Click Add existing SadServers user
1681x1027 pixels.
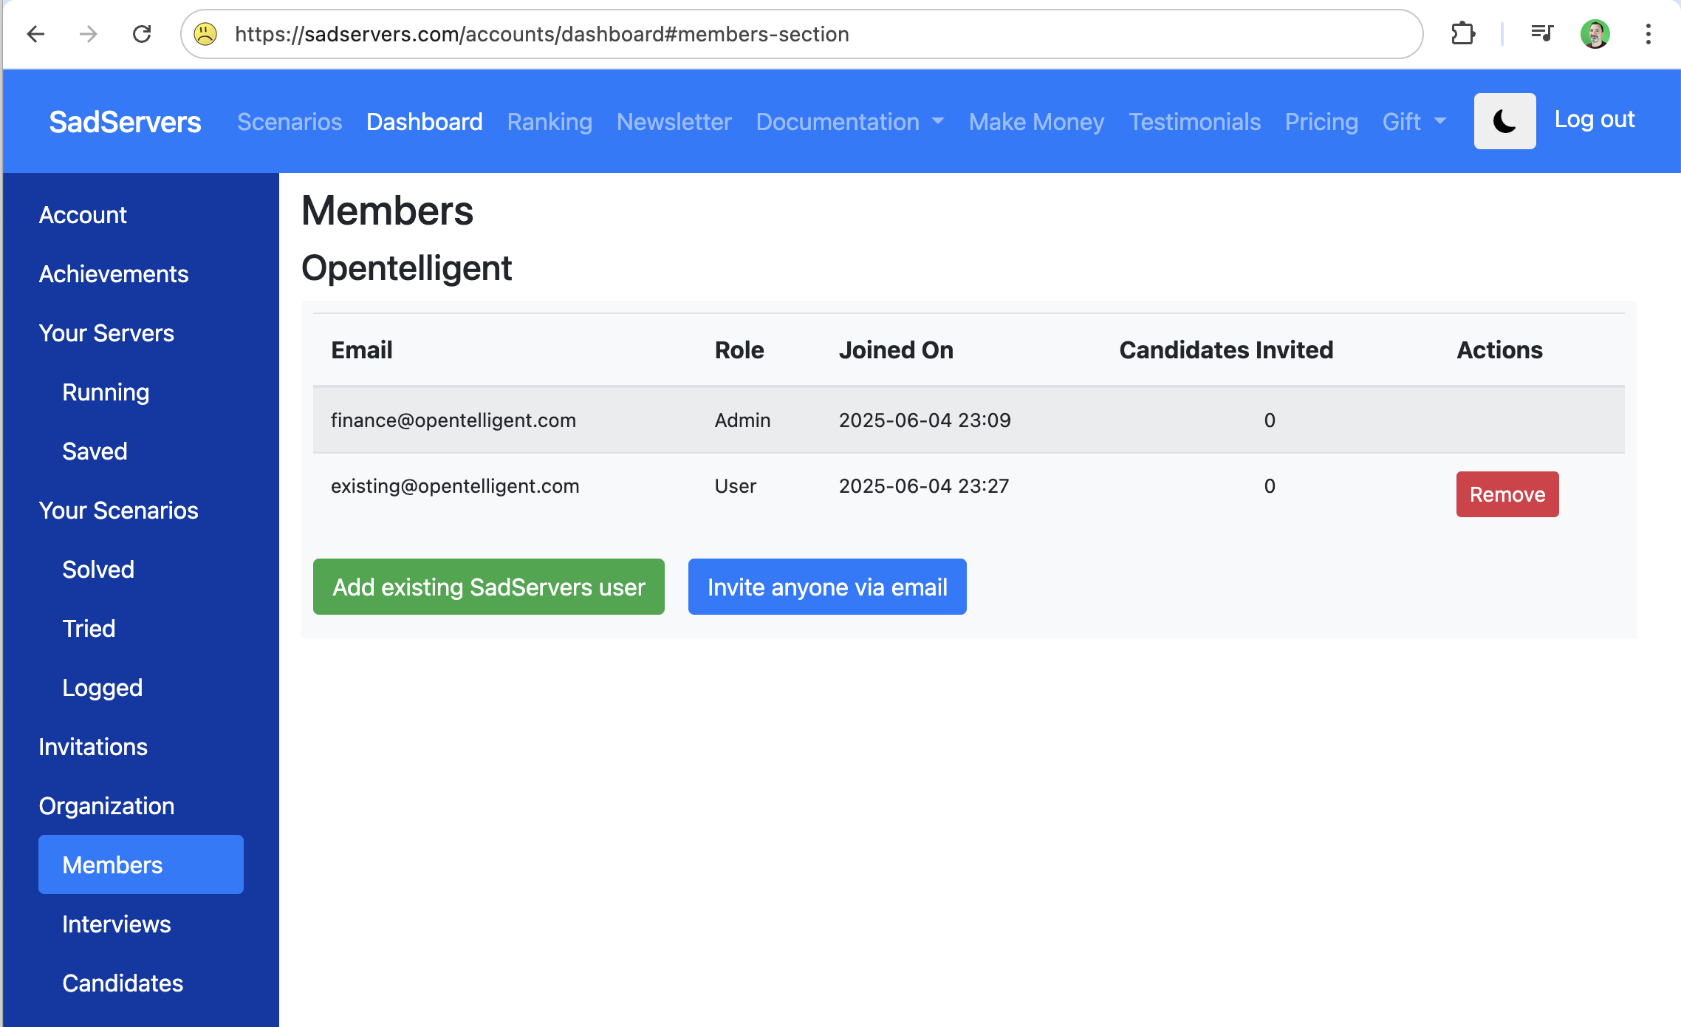[488, 587]
